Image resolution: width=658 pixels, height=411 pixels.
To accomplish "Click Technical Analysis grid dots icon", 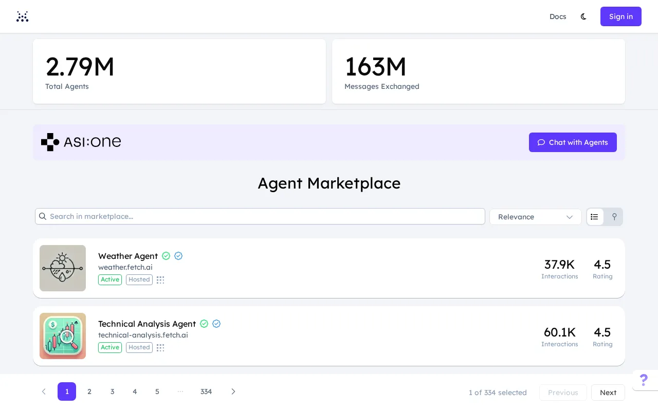I will pos(160,348).
